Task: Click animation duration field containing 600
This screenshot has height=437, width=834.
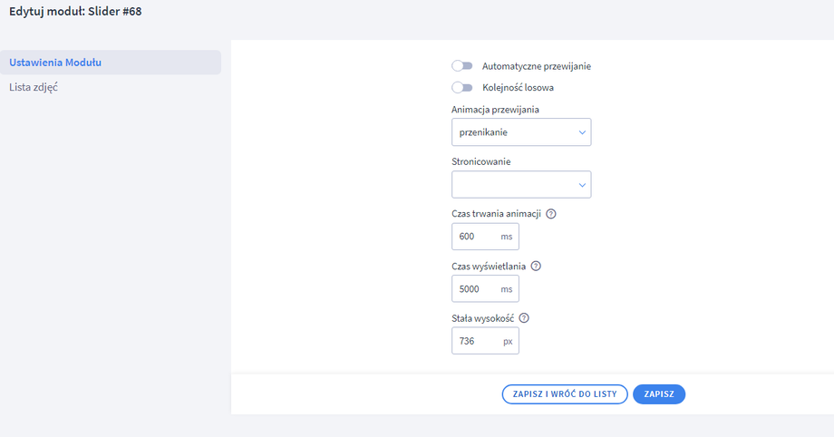Action: (475, 237)
